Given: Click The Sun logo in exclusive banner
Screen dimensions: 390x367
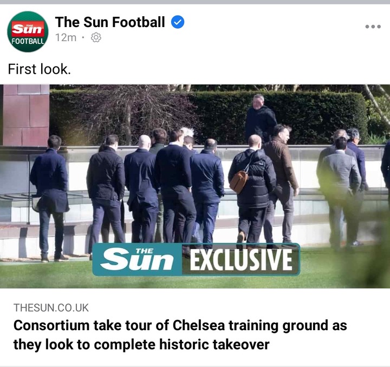Looking at the screenshot, I should pyautogui.click(x=137, y=260).
